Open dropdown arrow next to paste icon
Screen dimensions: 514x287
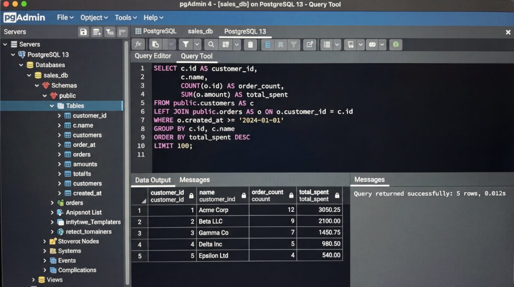coord(171,45)
